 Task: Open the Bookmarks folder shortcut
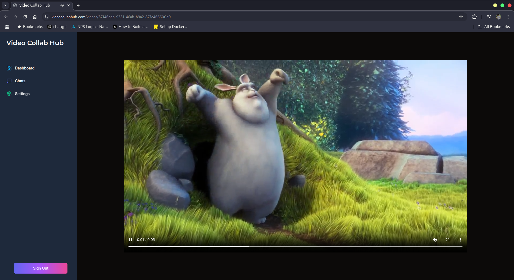(x=30, y=27)
